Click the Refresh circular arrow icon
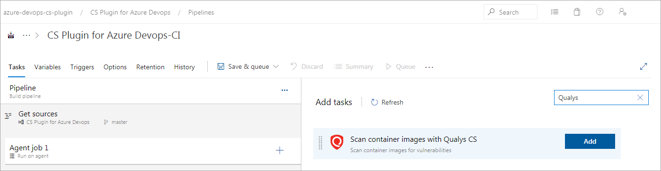661x171 pixels. tap(374, 102)
